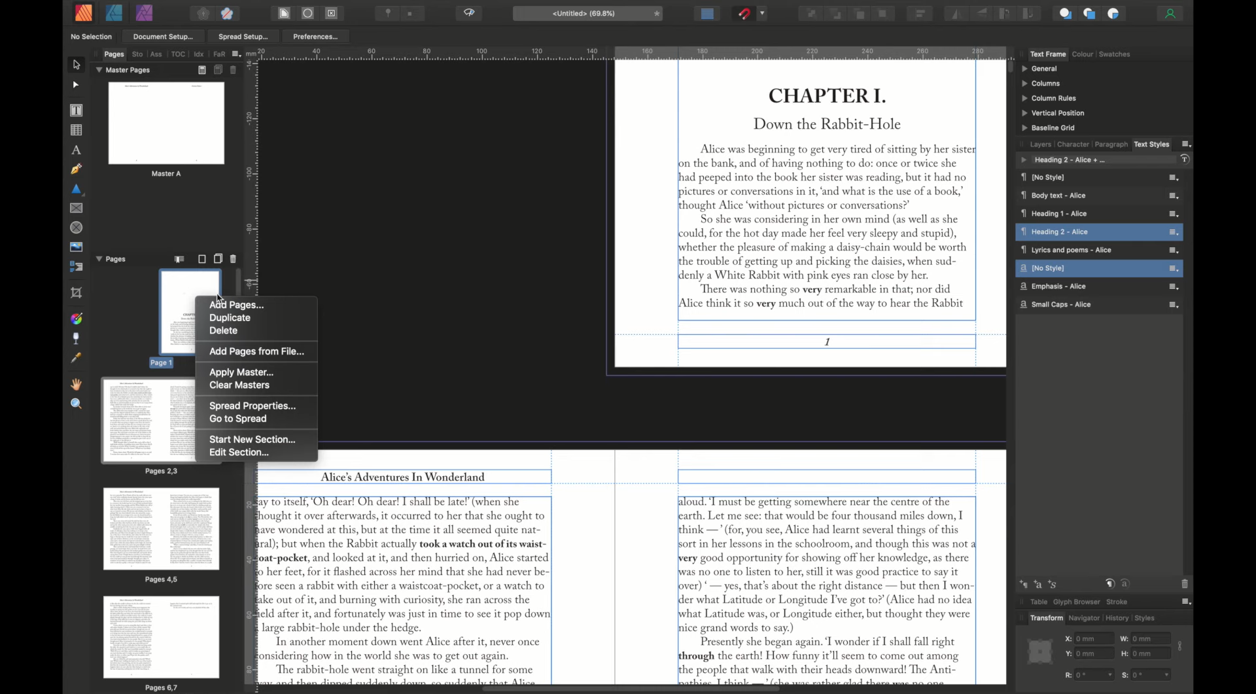Image resolution: width=1256 pixels, height=694 pixels.
Task: Select the Frame Text tool
Action: click(77, 111)
